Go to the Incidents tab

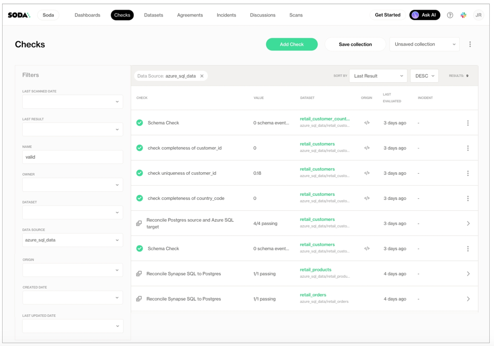coord(226,15)
